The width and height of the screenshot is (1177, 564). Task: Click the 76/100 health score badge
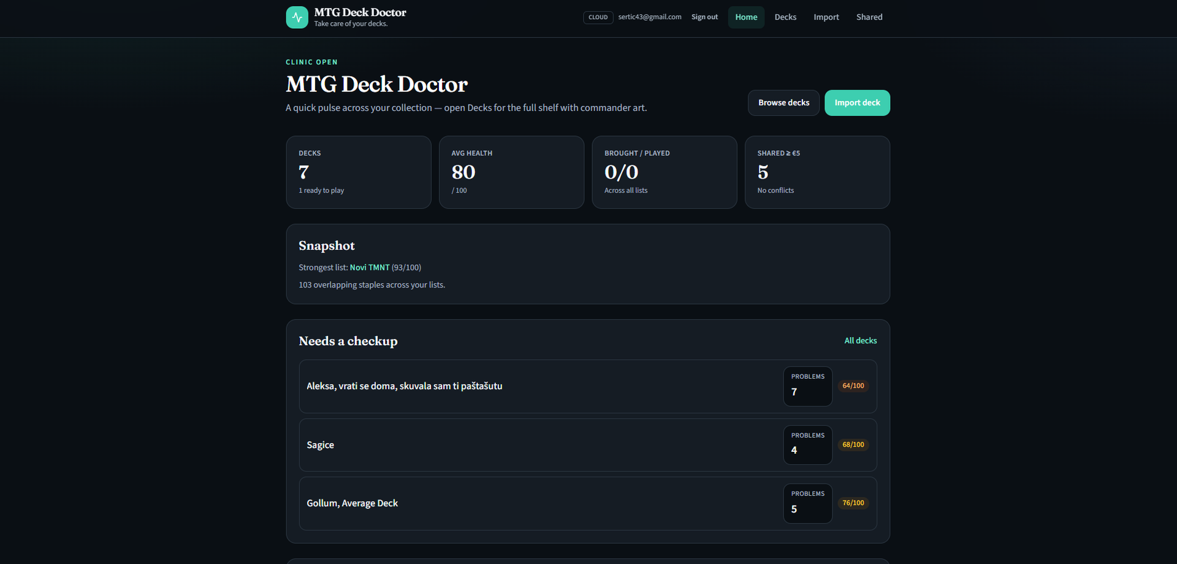tap(853, 503)
